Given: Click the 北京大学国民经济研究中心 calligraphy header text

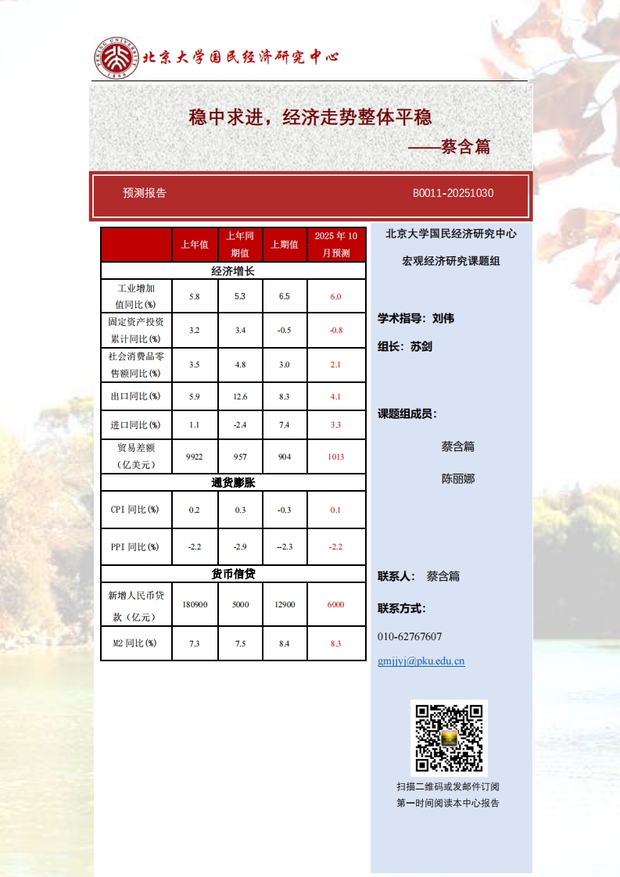Looking at the screenshot, I should pos(241,57).
